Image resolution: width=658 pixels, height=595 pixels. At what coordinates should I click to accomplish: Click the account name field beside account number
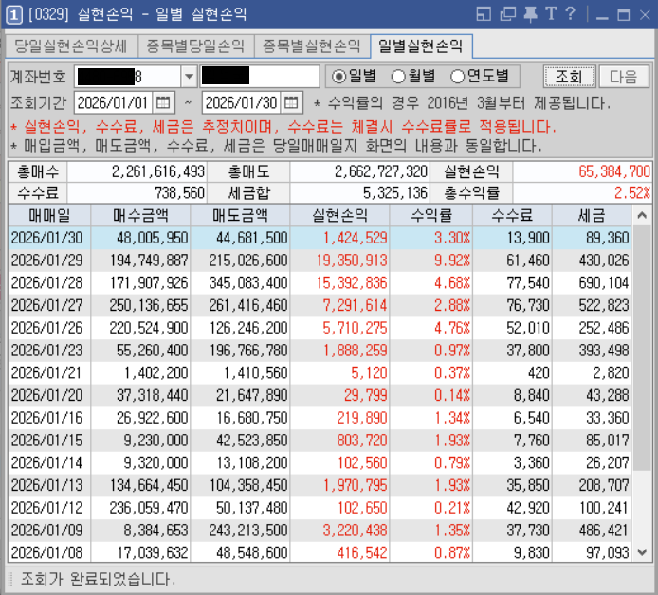pyautogui.click(x=260, y=77)
